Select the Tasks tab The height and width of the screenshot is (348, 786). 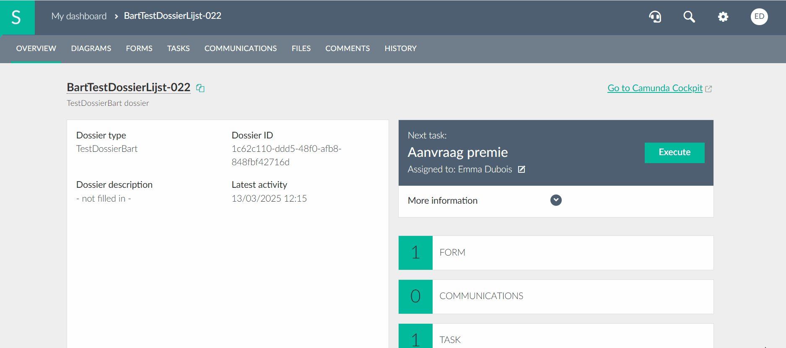pos(178,49)
